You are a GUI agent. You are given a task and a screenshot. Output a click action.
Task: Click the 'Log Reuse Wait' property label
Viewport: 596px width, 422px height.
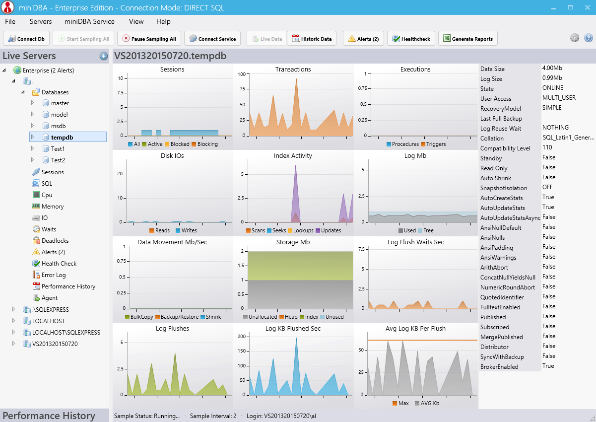point(501,129)
